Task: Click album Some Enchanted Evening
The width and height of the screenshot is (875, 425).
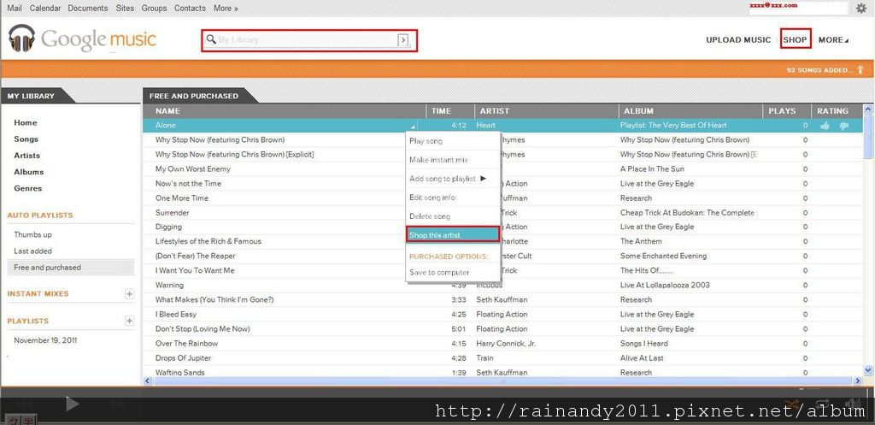Action: coord(663,256)
